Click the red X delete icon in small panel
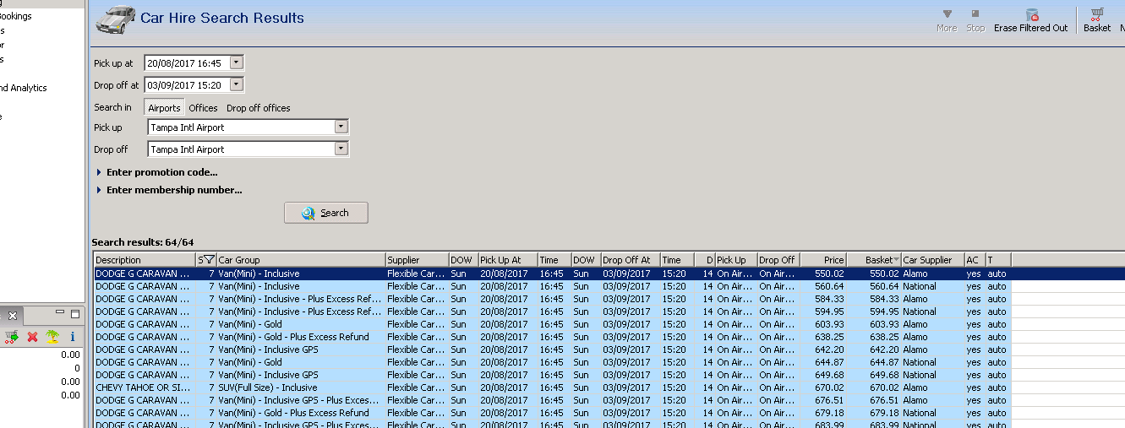 pos(33,337)
